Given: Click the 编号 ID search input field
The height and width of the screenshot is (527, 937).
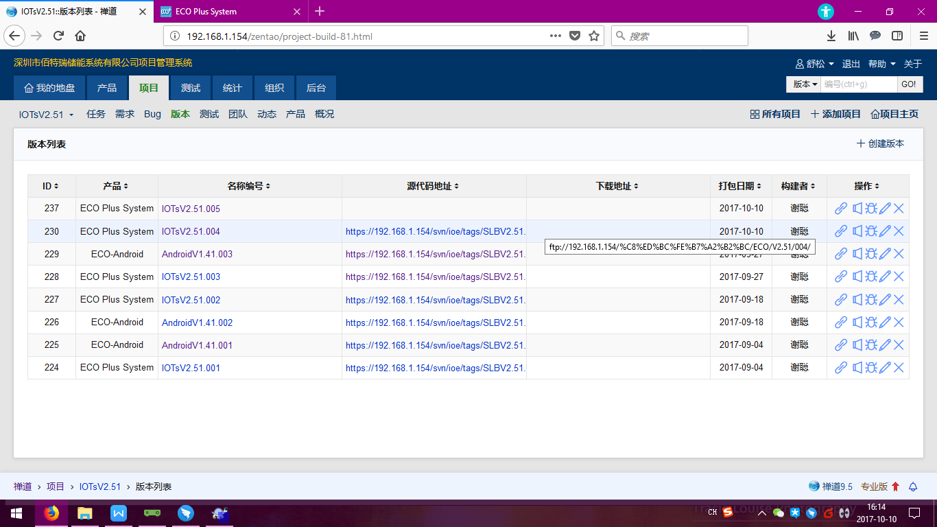Looking at the screenshot, I should point(859,84).
